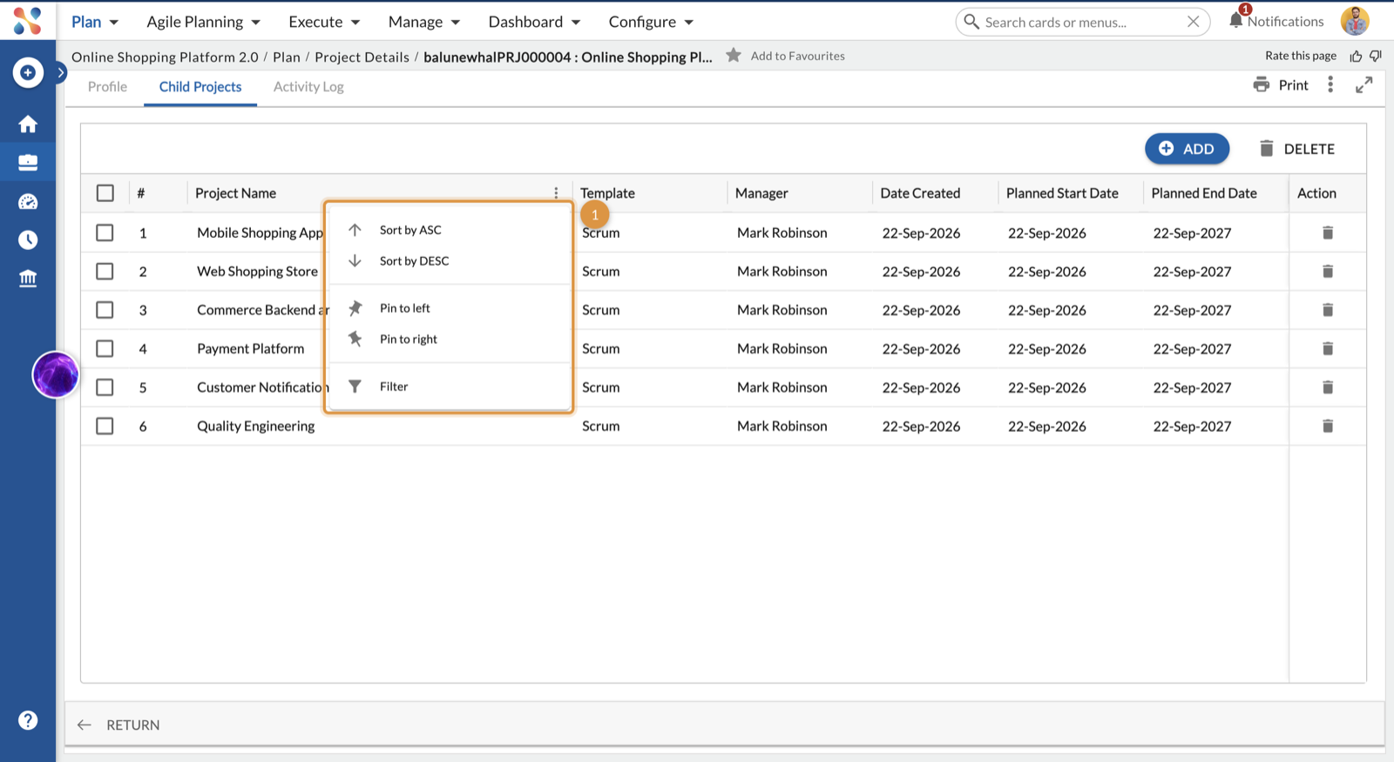
Task: Click the Date Created column header
Action: (x=920, y=193)
